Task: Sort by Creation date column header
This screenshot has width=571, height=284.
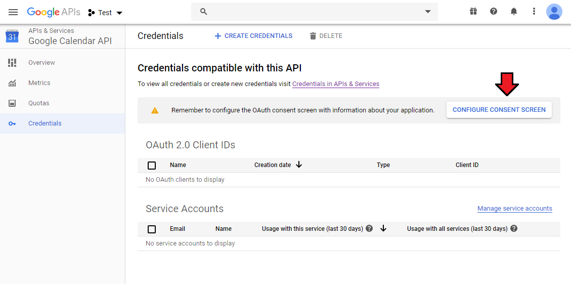Action: (x=273, y=165)
